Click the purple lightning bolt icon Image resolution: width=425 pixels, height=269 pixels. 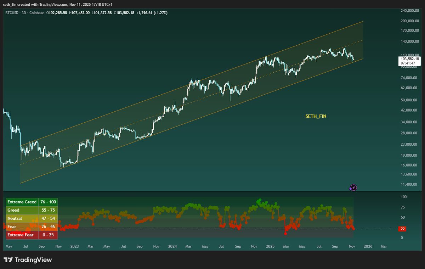(353, 188)
